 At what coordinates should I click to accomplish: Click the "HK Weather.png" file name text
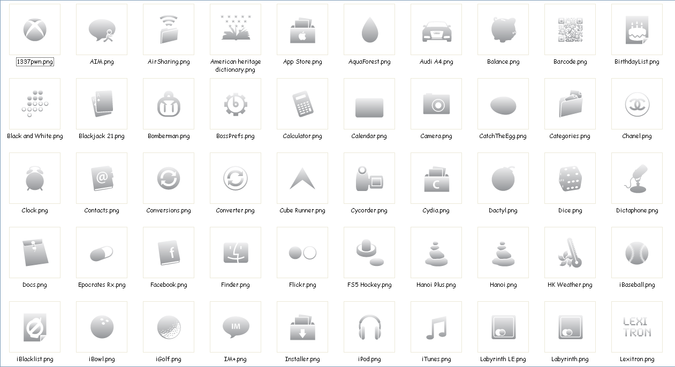pos(570,285)
